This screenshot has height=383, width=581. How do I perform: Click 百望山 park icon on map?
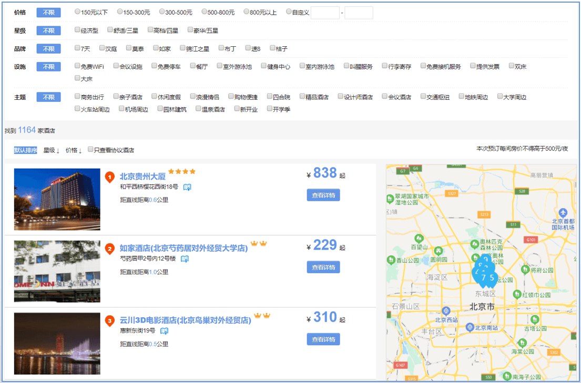pyautogui.click(x=419, y=238)
